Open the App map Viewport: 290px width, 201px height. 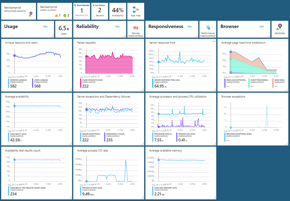[x=135, y=11]
